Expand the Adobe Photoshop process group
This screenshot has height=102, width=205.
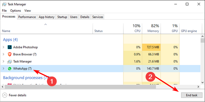point(4,47)
